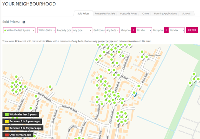200x139 pixels.
Task: Click the orange Between 8 to 15 years swatch
Action: click(x=7, y=128)
